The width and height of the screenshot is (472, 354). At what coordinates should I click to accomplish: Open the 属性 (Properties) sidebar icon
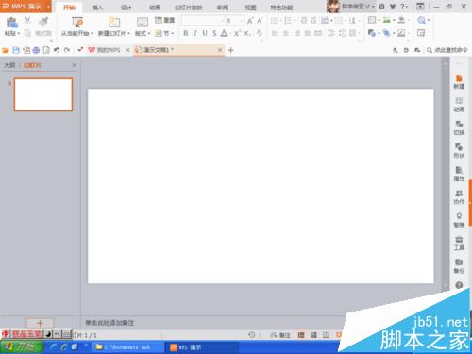pos(459,174)
